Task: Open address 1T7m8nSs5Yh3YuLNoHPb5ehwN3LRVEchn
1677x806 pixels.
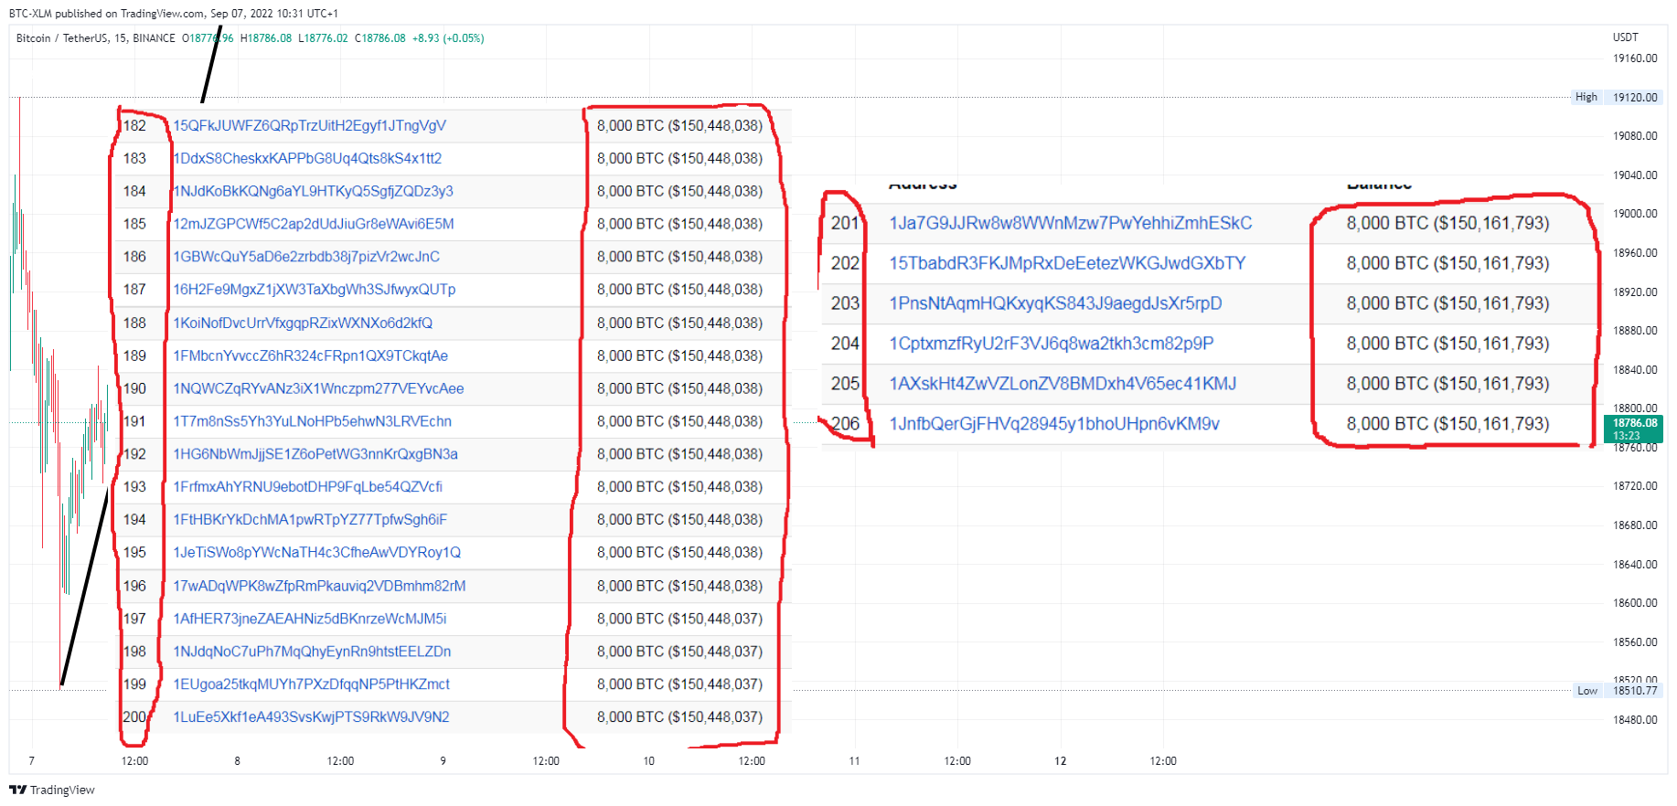Action: pos(313,421)
